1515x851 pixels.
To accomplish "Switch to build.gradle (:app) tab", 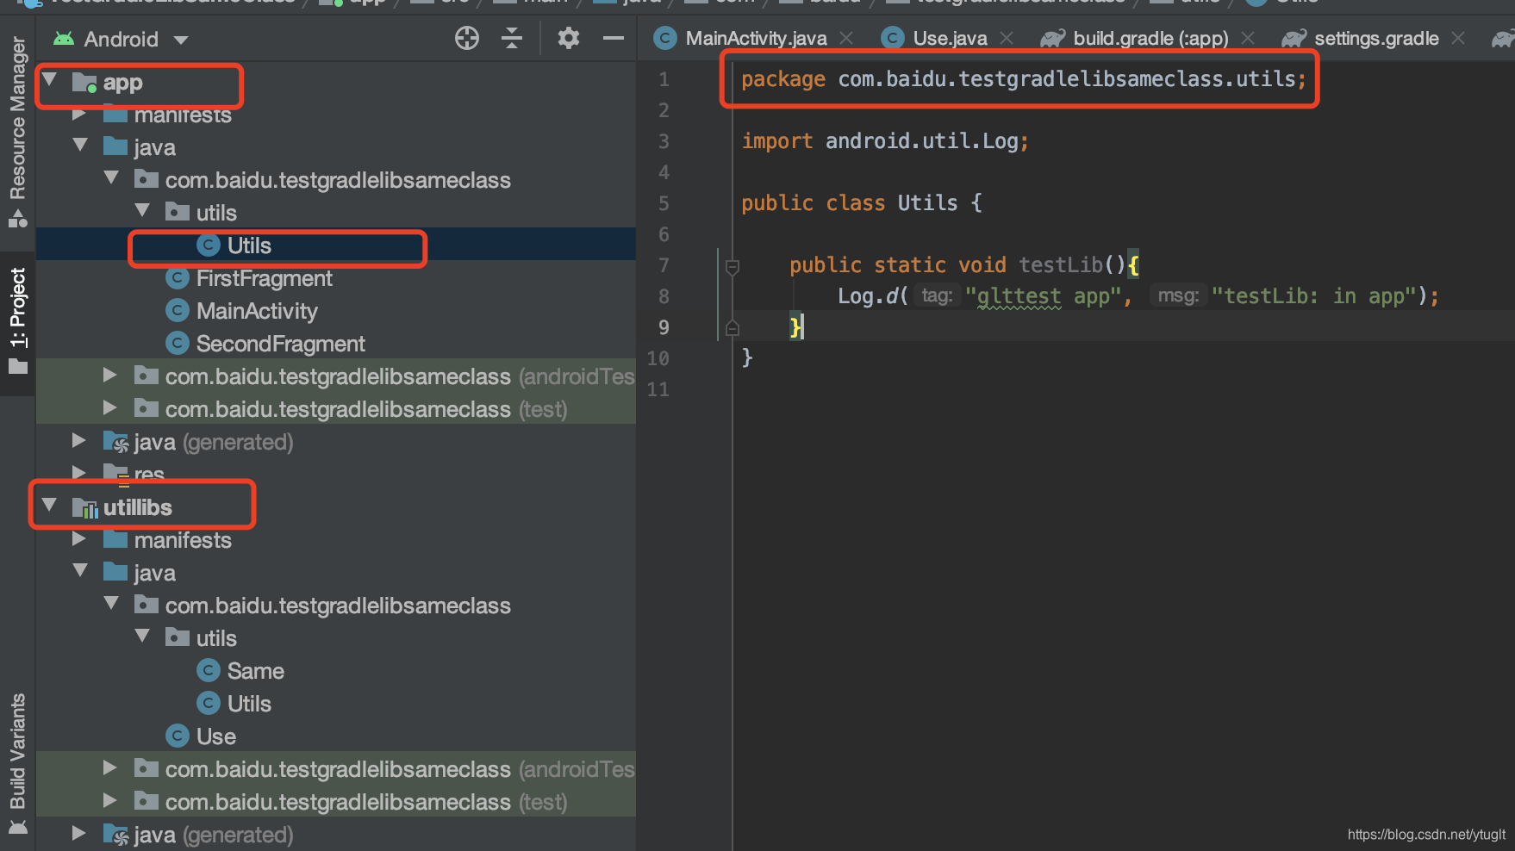I will [1150, 38].
